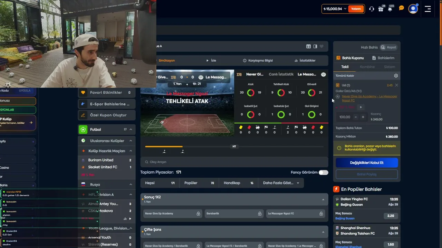Decrease the stake with the minus button
Screen dimensions: 442x248
[x=356, y=117]
